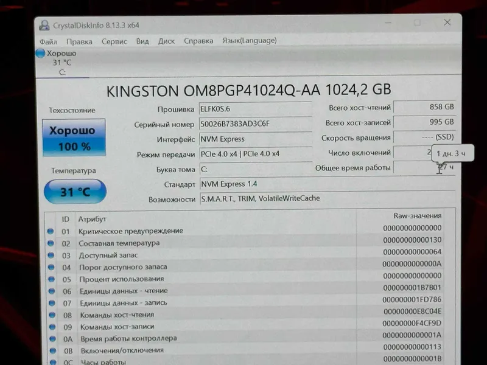Screen dimensions: 487x365
Task: Open the Вид menu
Action: click(x=142, y=41)
